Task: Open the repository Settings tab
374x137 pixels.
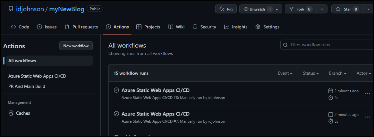Action: 268,27
